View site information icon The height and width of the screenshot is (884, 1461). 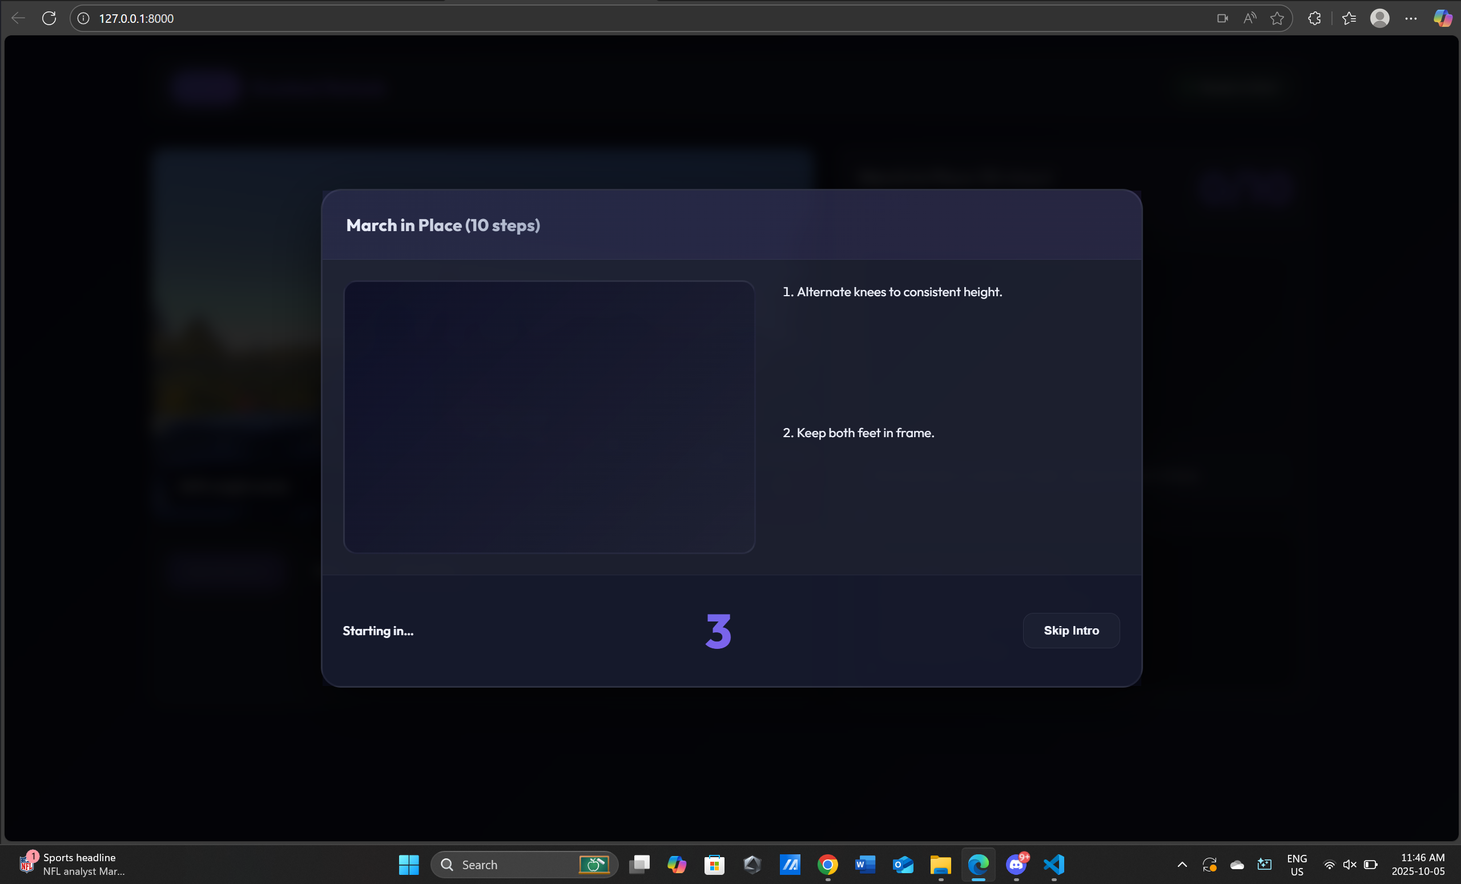coord(83,18)
